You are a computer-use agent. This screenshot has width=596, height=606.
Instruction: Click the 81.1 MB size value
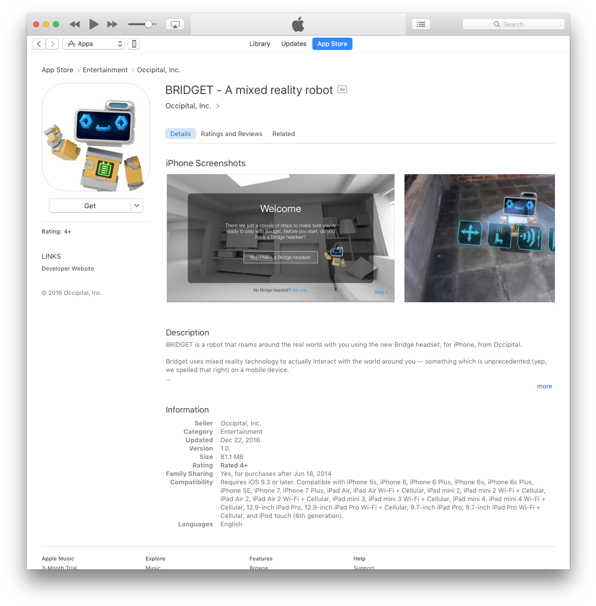pos(232,457)
